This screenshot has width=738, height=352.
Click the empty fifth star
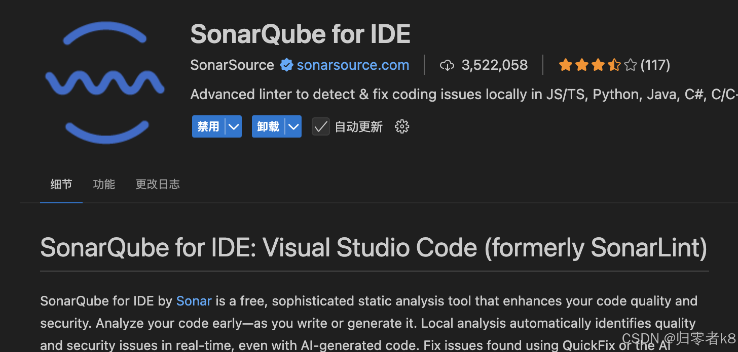(x=630, y=65)
